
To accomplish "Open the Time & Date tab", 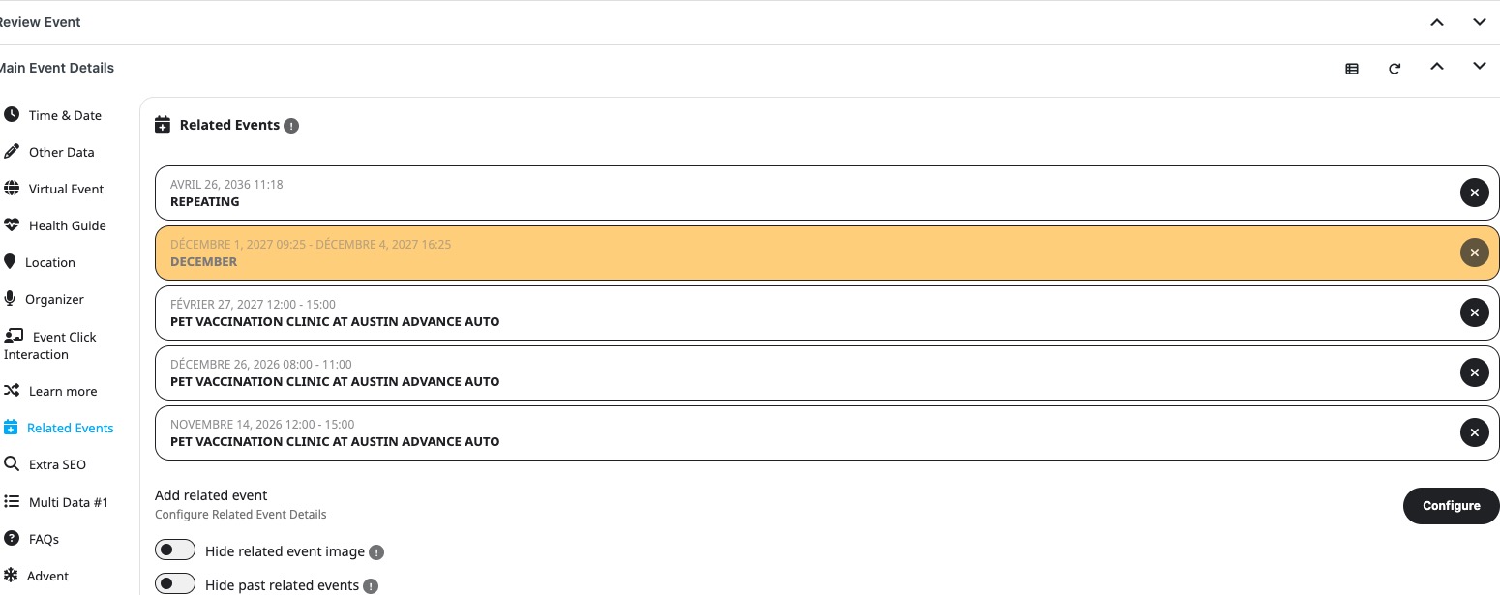I will tap(64, 115).
